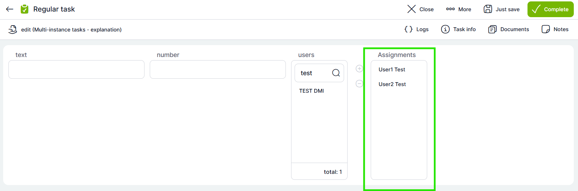Click the Just save floppy disk icon

(x=488, y=9)
